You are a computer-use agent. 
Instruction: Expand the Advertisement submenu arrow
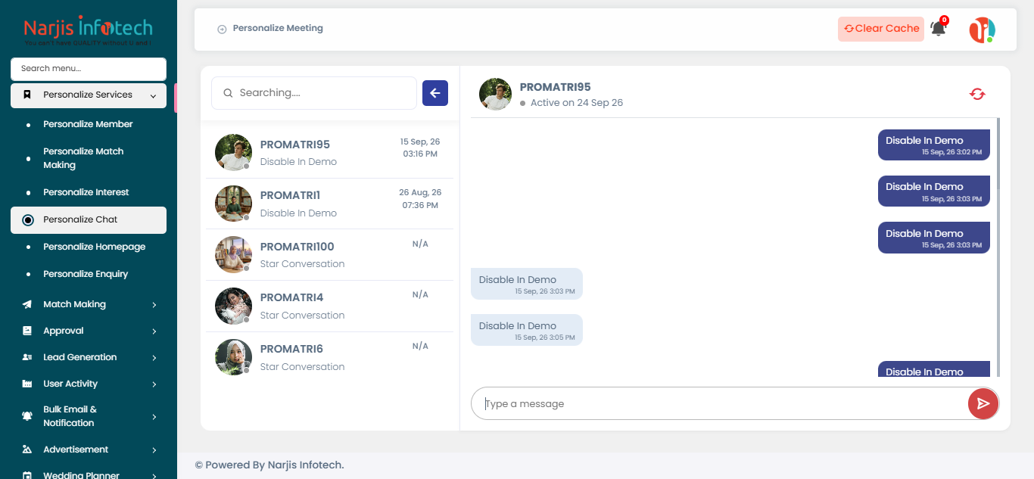pyautogui.click(x=154, y=450)
